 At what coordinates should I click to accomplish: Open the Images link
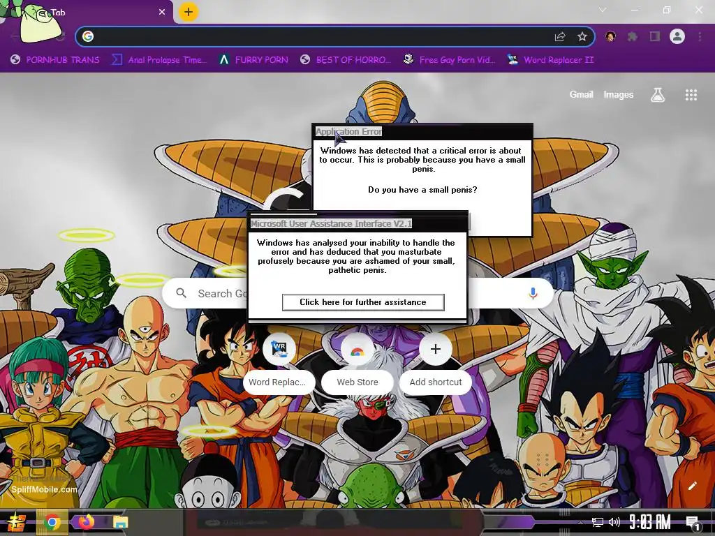click(619, 94)
